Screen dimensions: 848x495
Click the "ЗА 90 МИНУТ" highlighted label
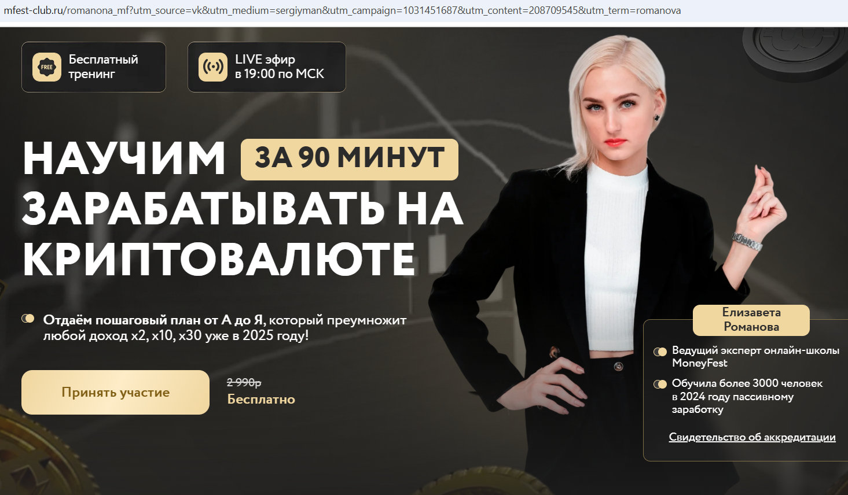click(350, 159)
